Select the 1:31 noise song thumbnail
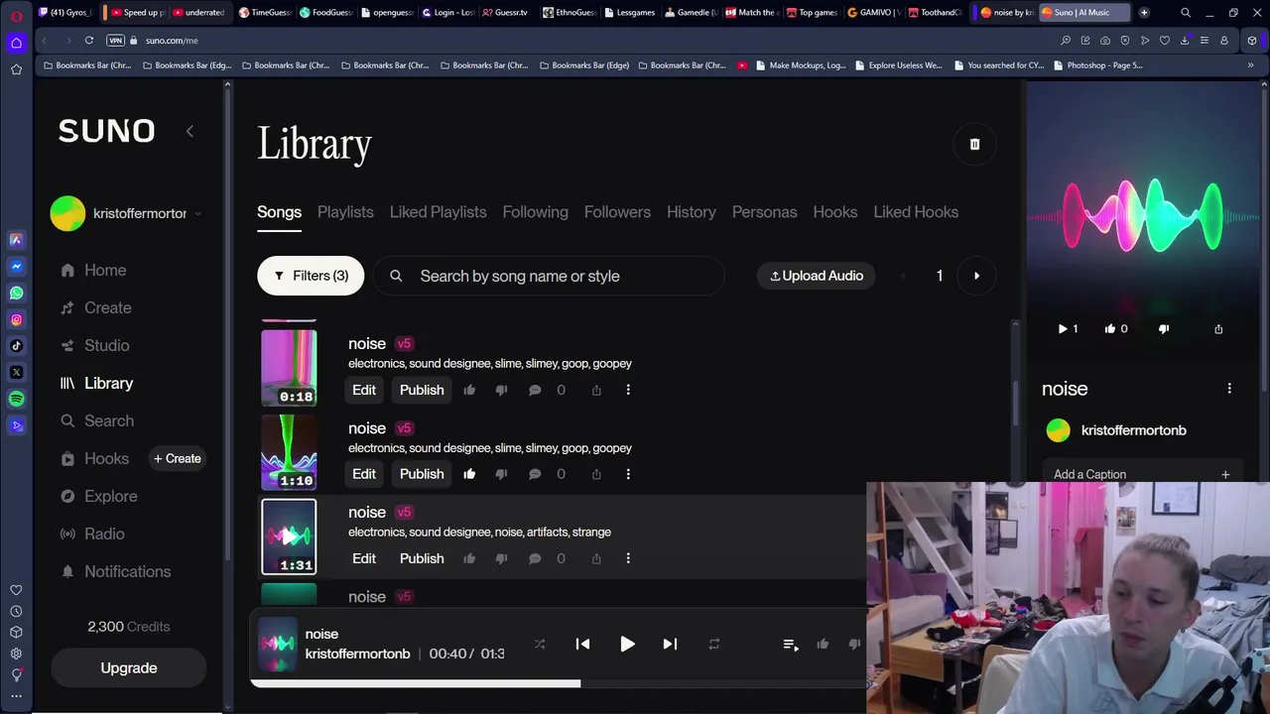1270x714 pixels. pyautogui.click(x=289, y=536)
